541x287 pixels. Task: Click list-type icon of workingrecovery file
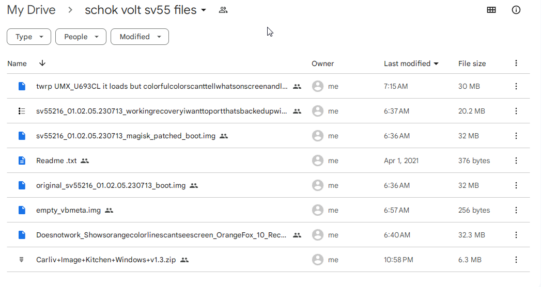pyautogui.click(x=22, y=111)
